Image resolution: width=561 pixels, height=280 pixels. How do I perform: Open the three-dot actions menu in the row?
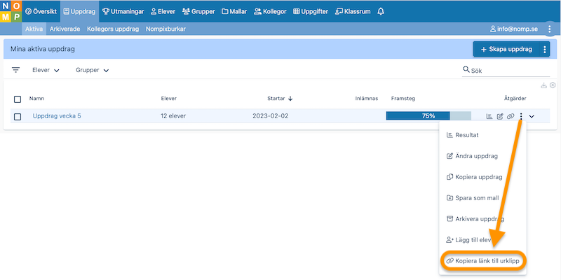pos(520,116)
